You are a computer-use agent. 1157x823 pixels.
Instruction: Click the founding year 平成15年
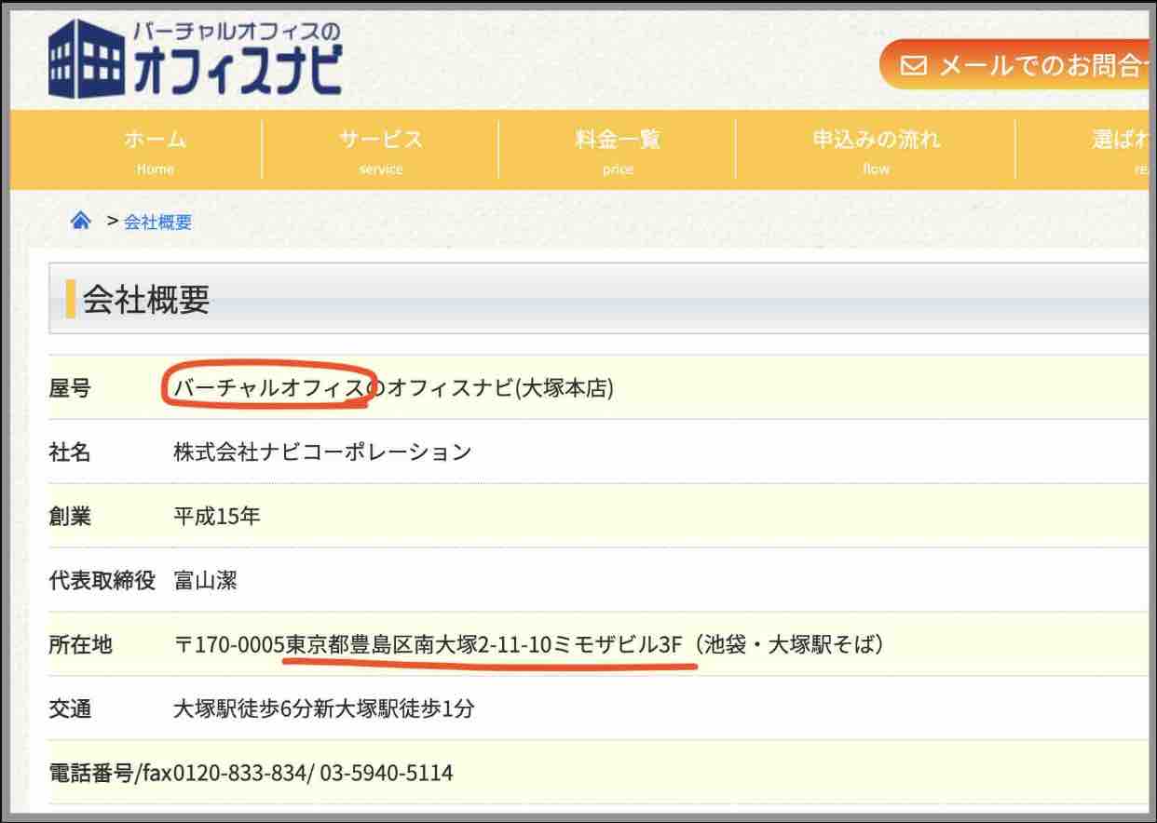[x=217, y=517]
